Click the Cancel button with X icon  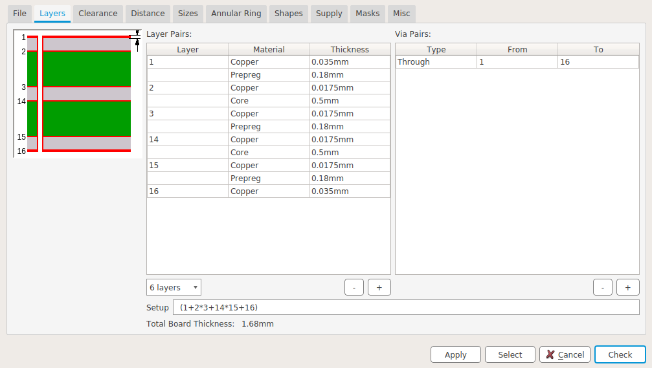click(x=565, y=354)
